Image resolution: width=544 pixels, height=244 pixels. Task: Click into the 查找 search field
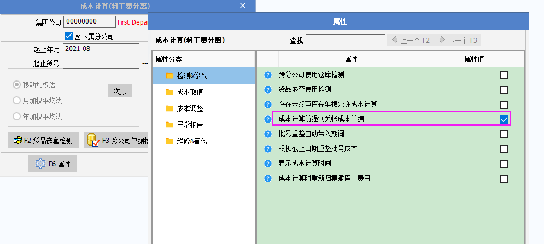pos(346,40)
